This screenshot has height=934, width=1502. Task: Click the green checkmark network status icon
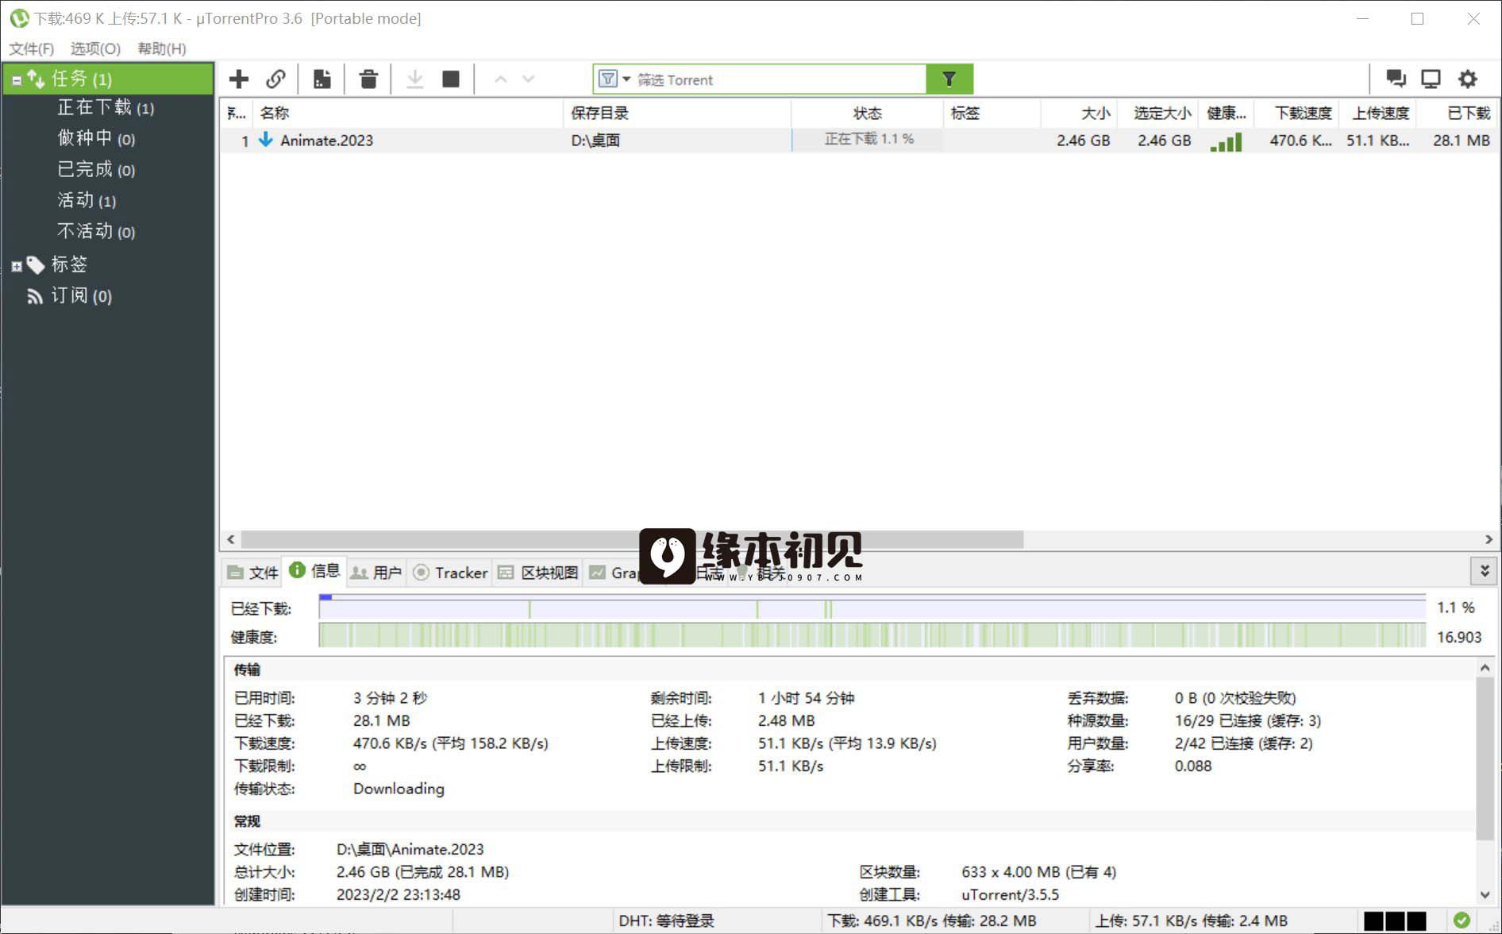(1462, 920)
